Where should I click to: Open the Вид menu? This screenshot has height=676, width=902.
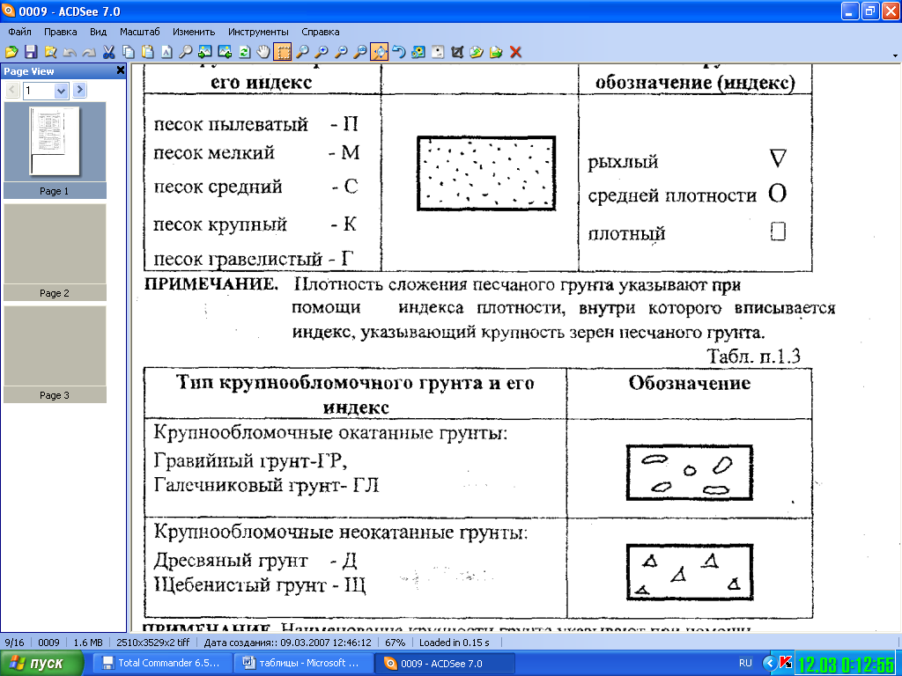pyautogui.click(x=99, y=32)
